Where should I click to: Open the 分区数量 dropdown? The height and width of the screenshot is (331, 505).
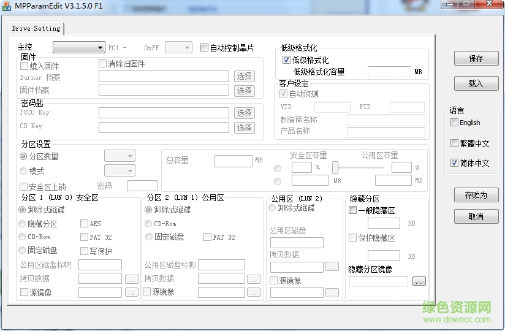(120, 156)
